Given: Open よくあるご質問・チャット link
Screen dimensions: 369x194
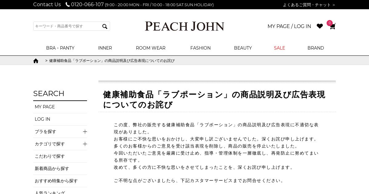Looking at the screenshot, I should 309,5.
